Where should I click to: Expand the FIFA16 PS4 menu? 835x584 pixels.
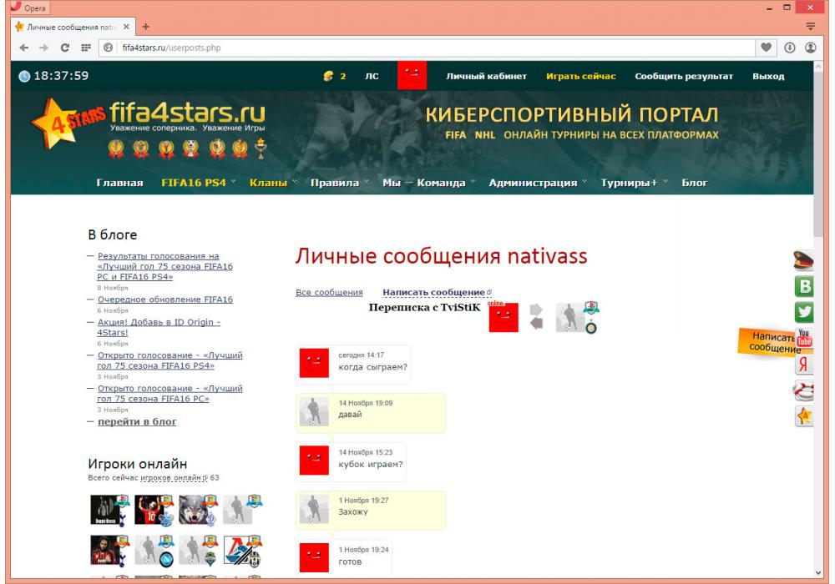pyautogui.click(x=194, y=183)
